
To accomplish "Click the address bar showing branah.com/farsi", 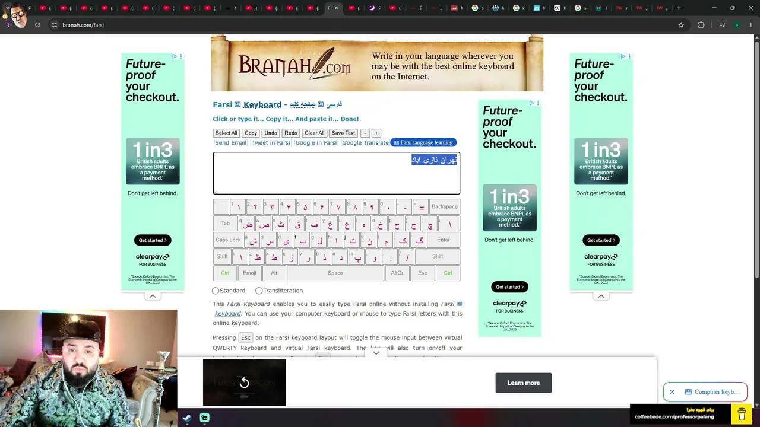I will (362, 25).
